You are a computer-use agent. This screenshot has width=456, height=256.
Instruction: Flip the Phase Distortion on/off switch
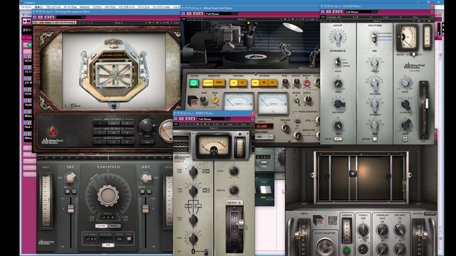[297, 120]
